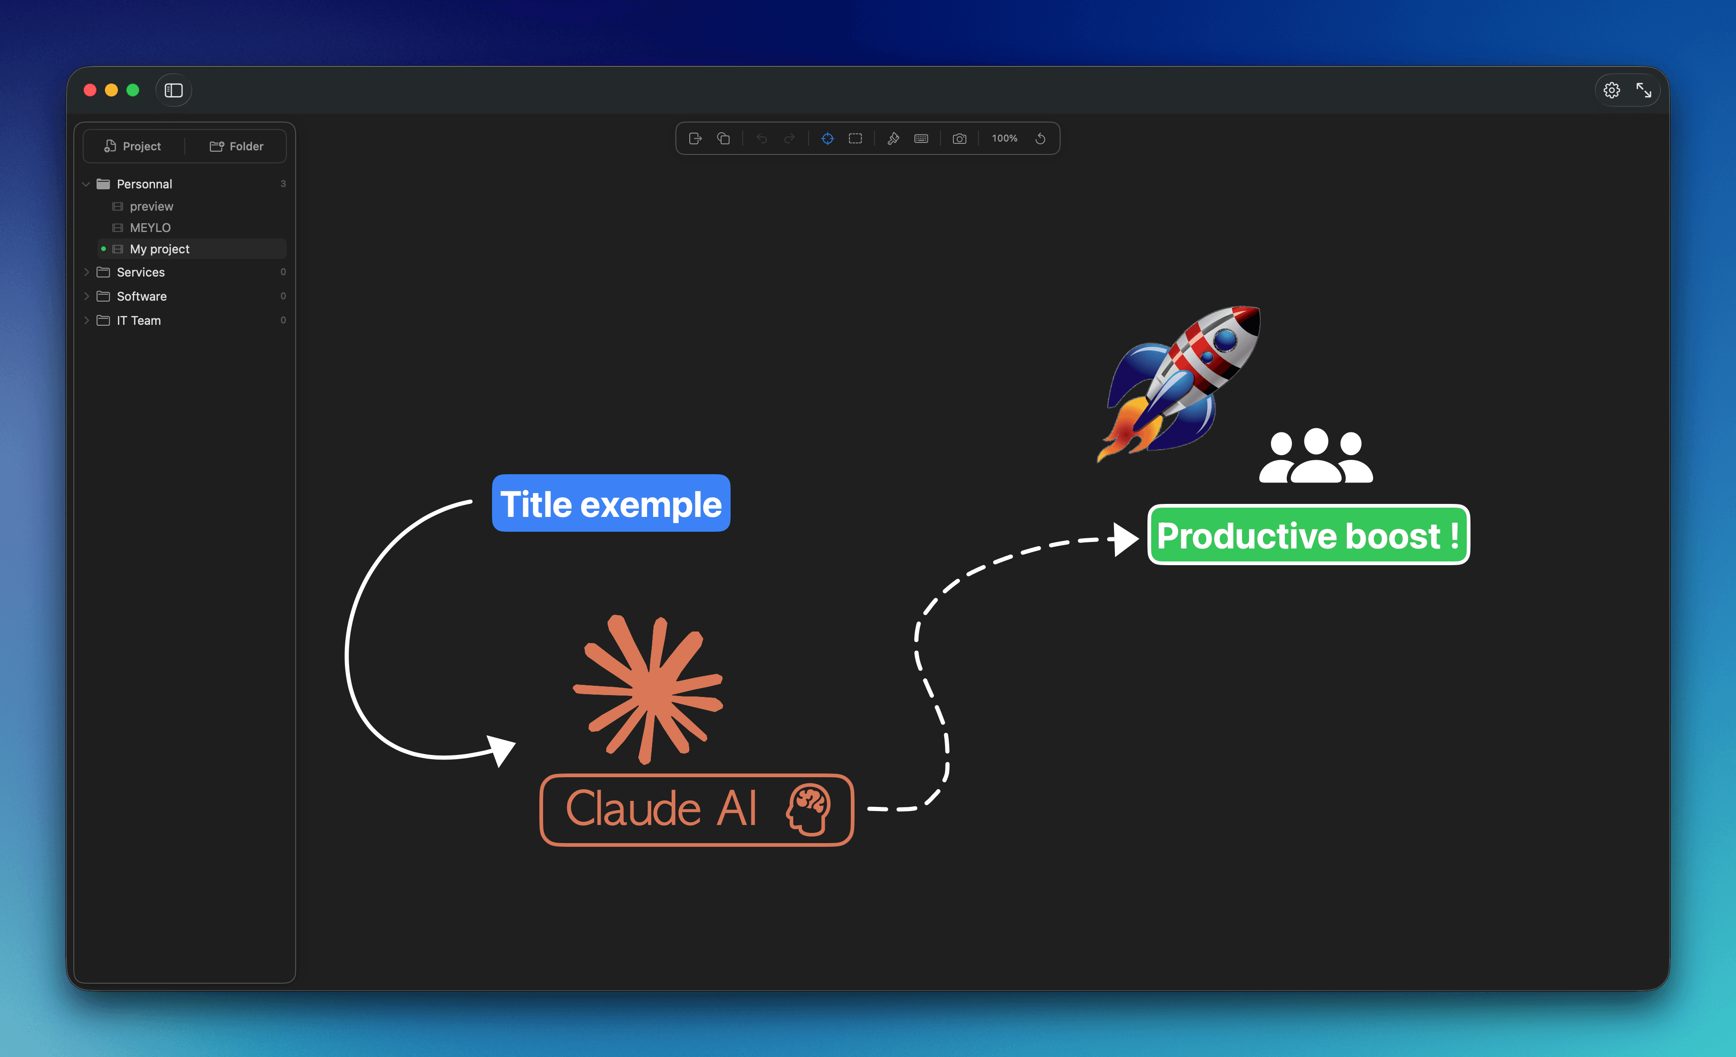Select the Personnal folder name

point(144,184)
